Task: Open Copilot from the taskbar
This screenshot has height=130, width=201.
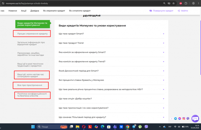Action: coord(96,127)
